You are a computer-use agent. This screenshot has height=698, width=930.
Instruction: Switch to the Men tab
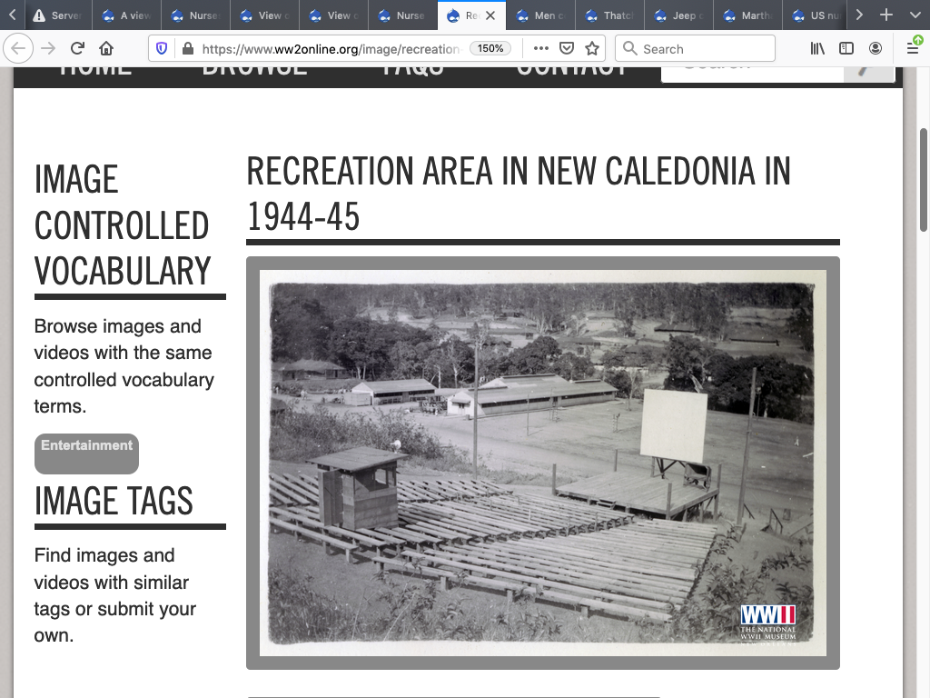pyautogui.click(x=542, y=15)
